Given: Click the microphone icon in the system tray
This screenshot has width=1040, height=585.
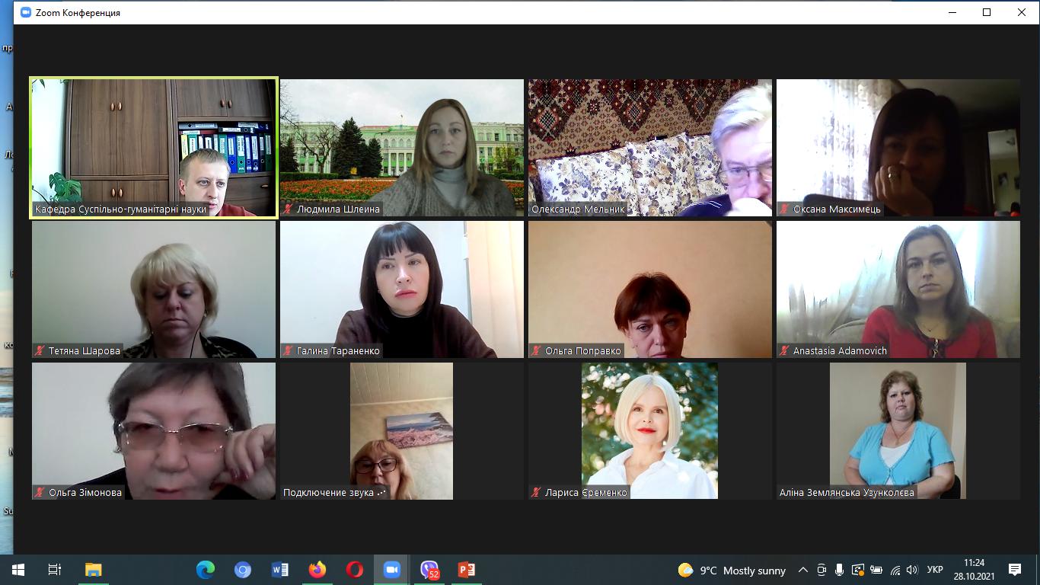Looking at the screenshot, I should tap(840, 570).
